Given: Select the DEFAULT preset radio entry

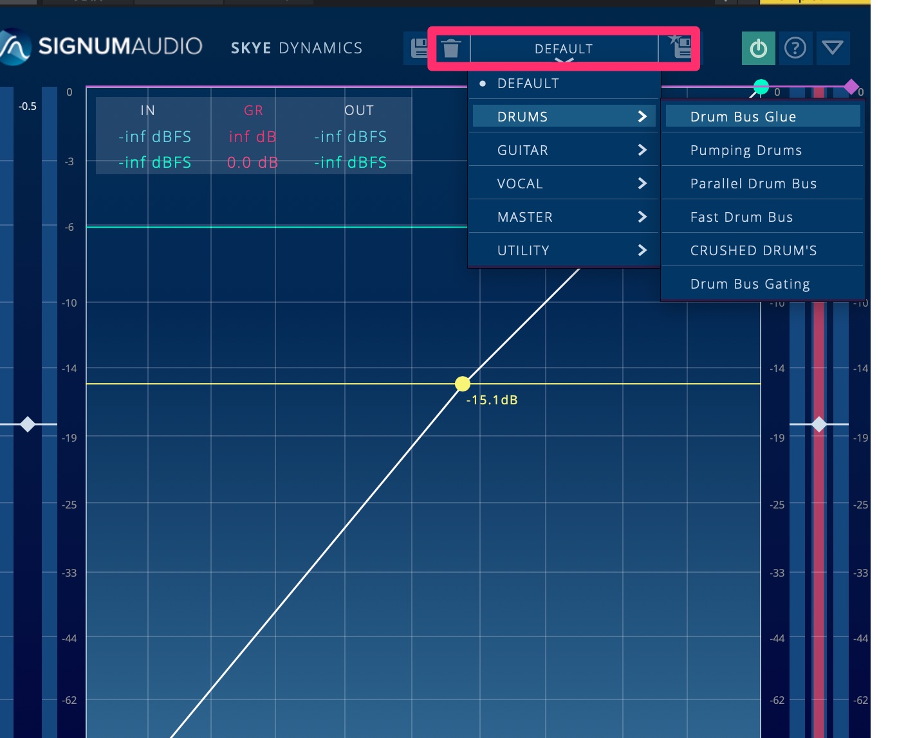Looking at the screenshot, I should pyautogui.click(x=528, y=84).
